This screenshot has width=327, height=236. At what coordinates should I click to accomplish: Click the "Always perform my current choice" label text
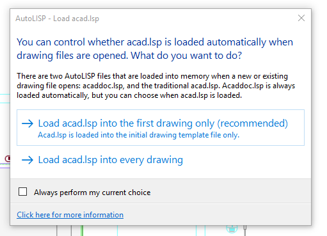(x=92, y=193)
